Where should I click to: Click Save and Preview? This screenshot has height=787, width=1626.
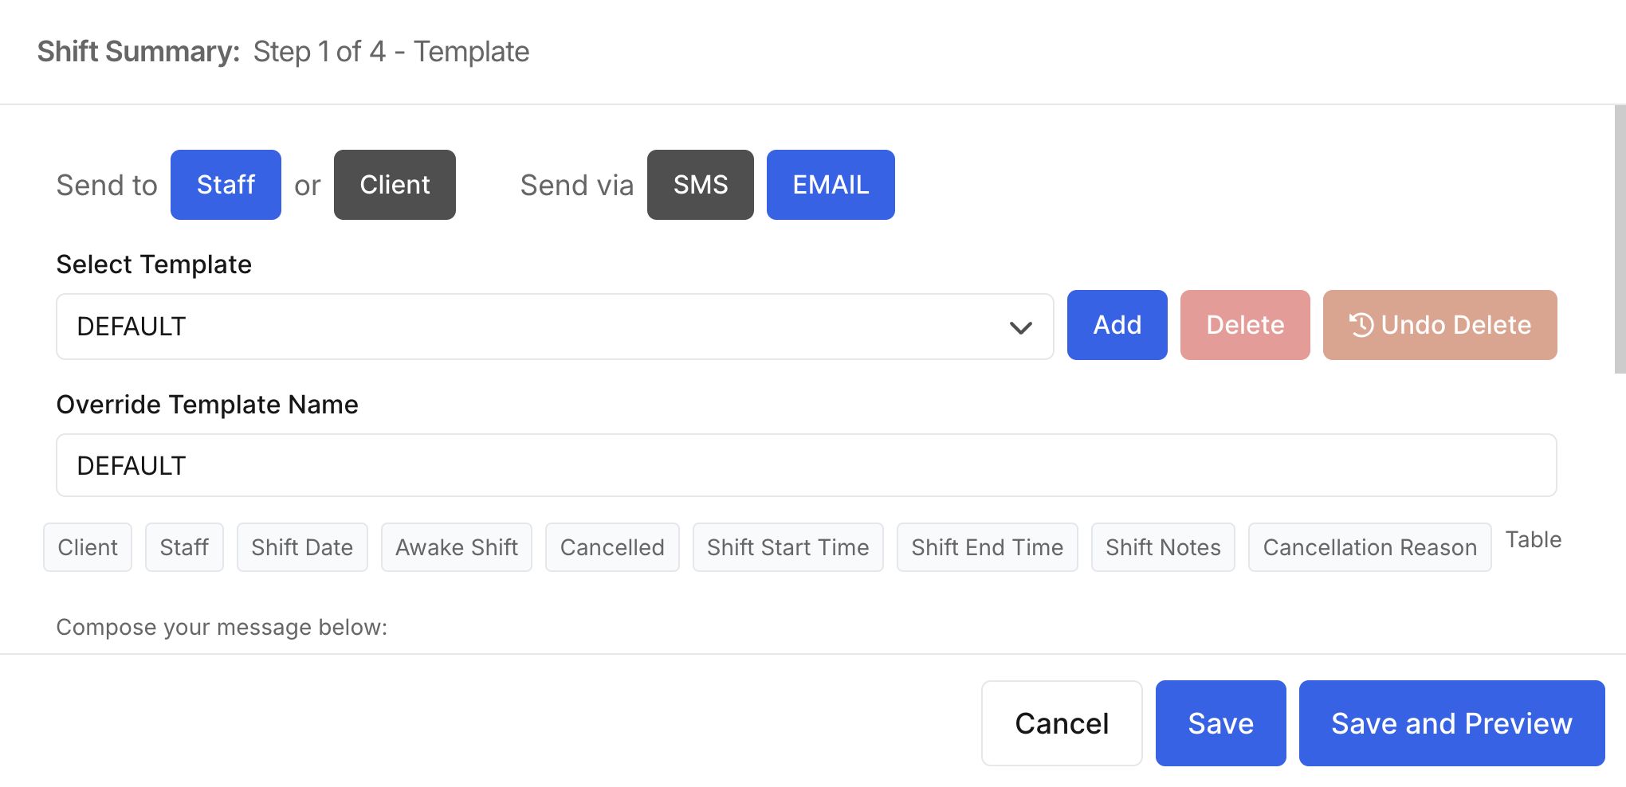[1452, 723]
